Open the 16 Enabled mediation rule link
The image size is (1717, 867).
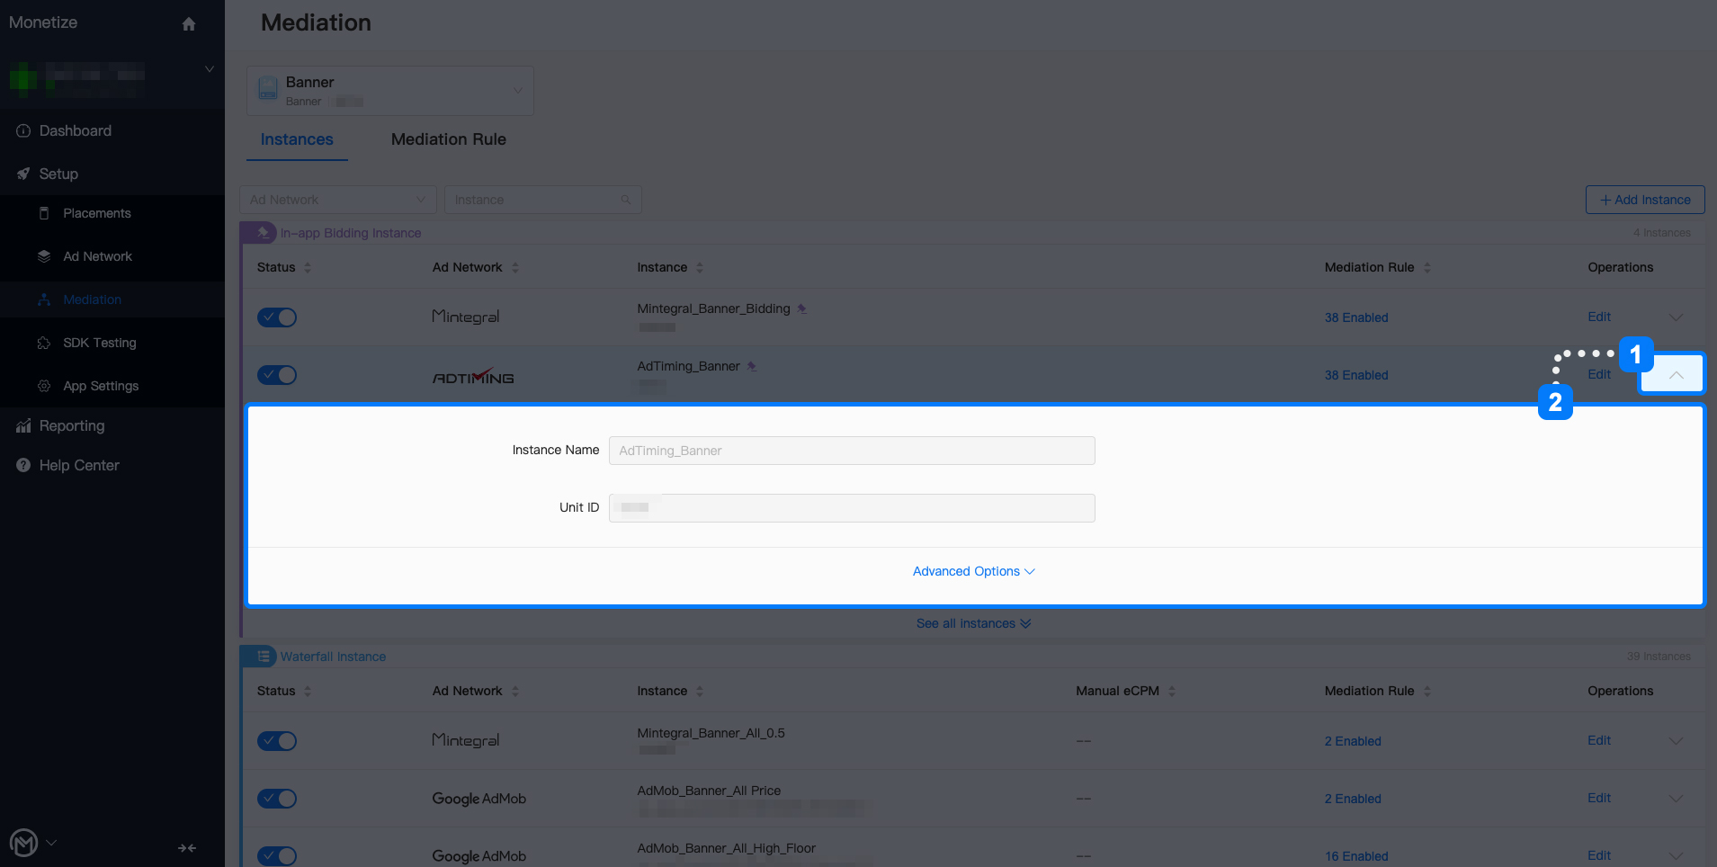pyautogui.click(x=1356, y=856)
